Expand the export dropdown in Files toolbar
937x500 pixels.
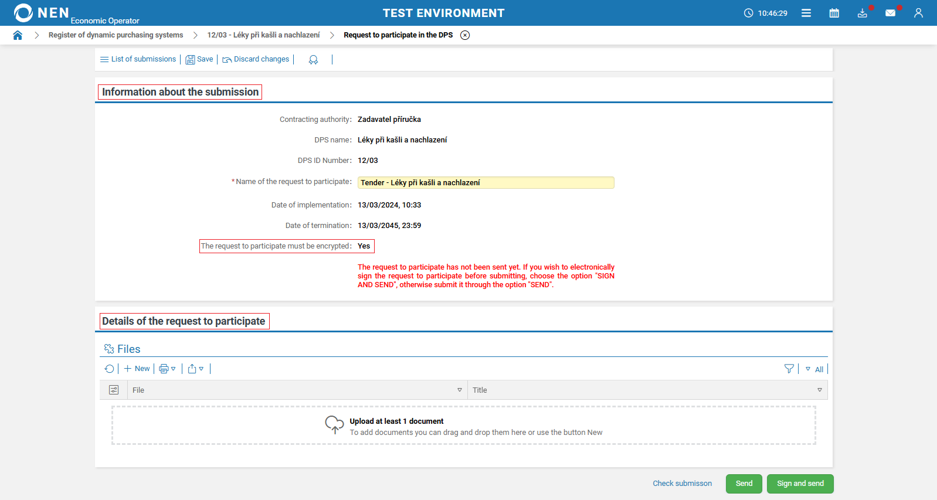point(196,369)
